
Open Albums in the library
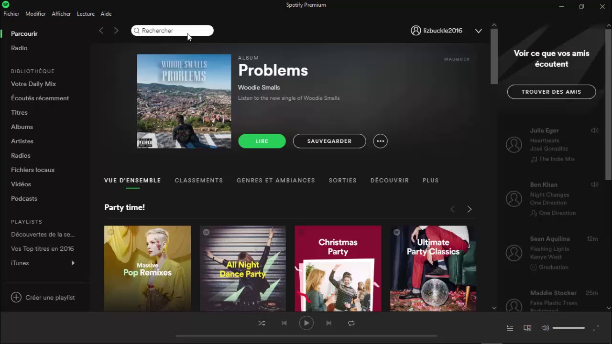(x=22, y=127)
